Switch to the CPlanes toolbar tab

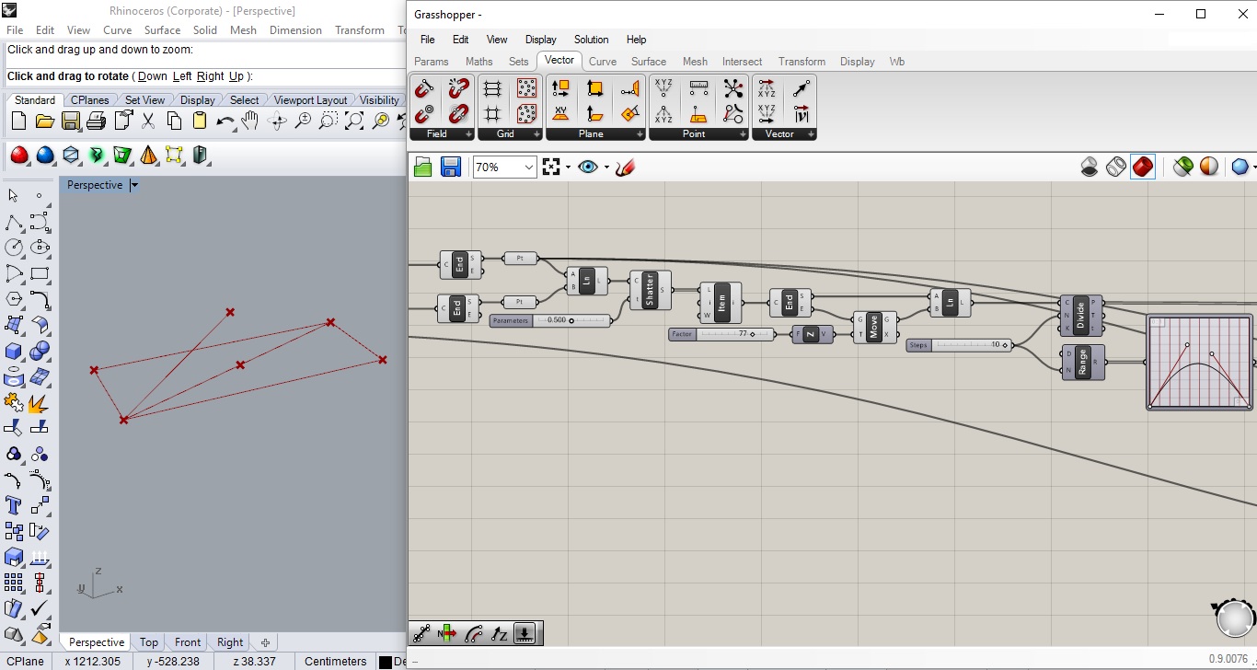[89, 100]
